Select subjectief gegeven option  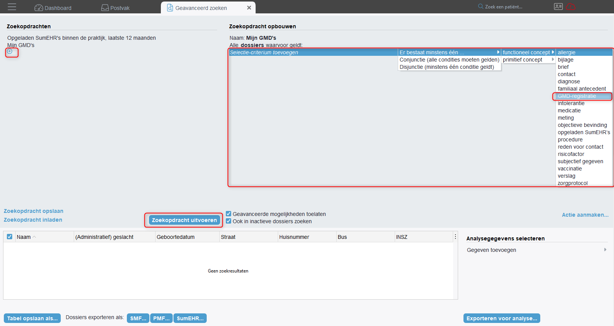[584, 161]
